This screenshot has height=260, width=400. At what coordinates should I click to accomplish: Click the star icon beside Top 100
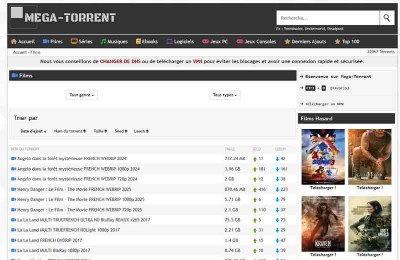pyautogui.click(x=337, y=42)
